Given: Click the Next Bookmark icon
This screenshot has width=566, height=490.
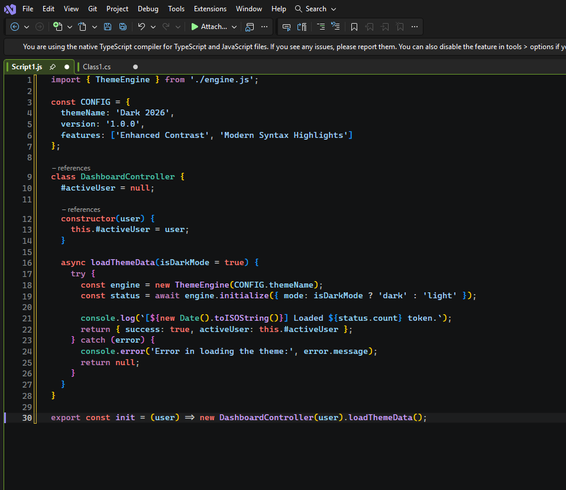Looking at the screenshot, I should pyautogui.click(x=385, y=27).
